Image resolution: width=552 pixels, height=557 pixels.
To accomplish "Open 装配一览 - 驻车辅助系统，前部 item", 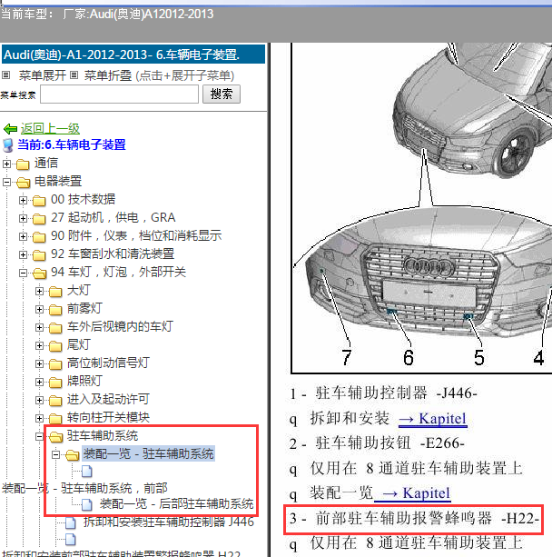I will 84,488.
